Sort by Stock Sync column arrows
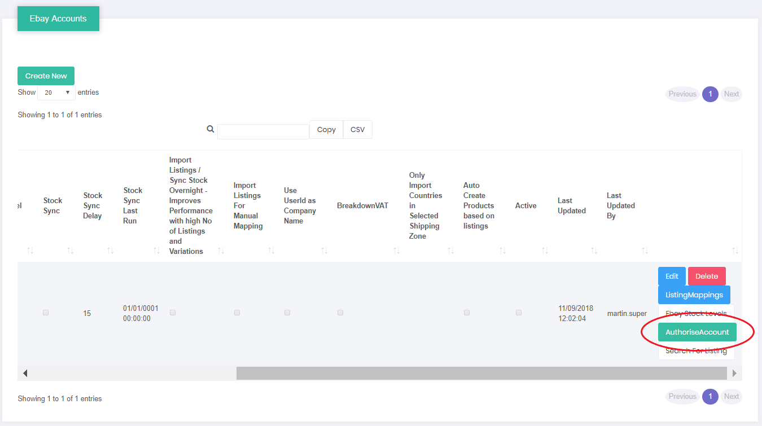This screenshot has width=762, height=426. 71,250
